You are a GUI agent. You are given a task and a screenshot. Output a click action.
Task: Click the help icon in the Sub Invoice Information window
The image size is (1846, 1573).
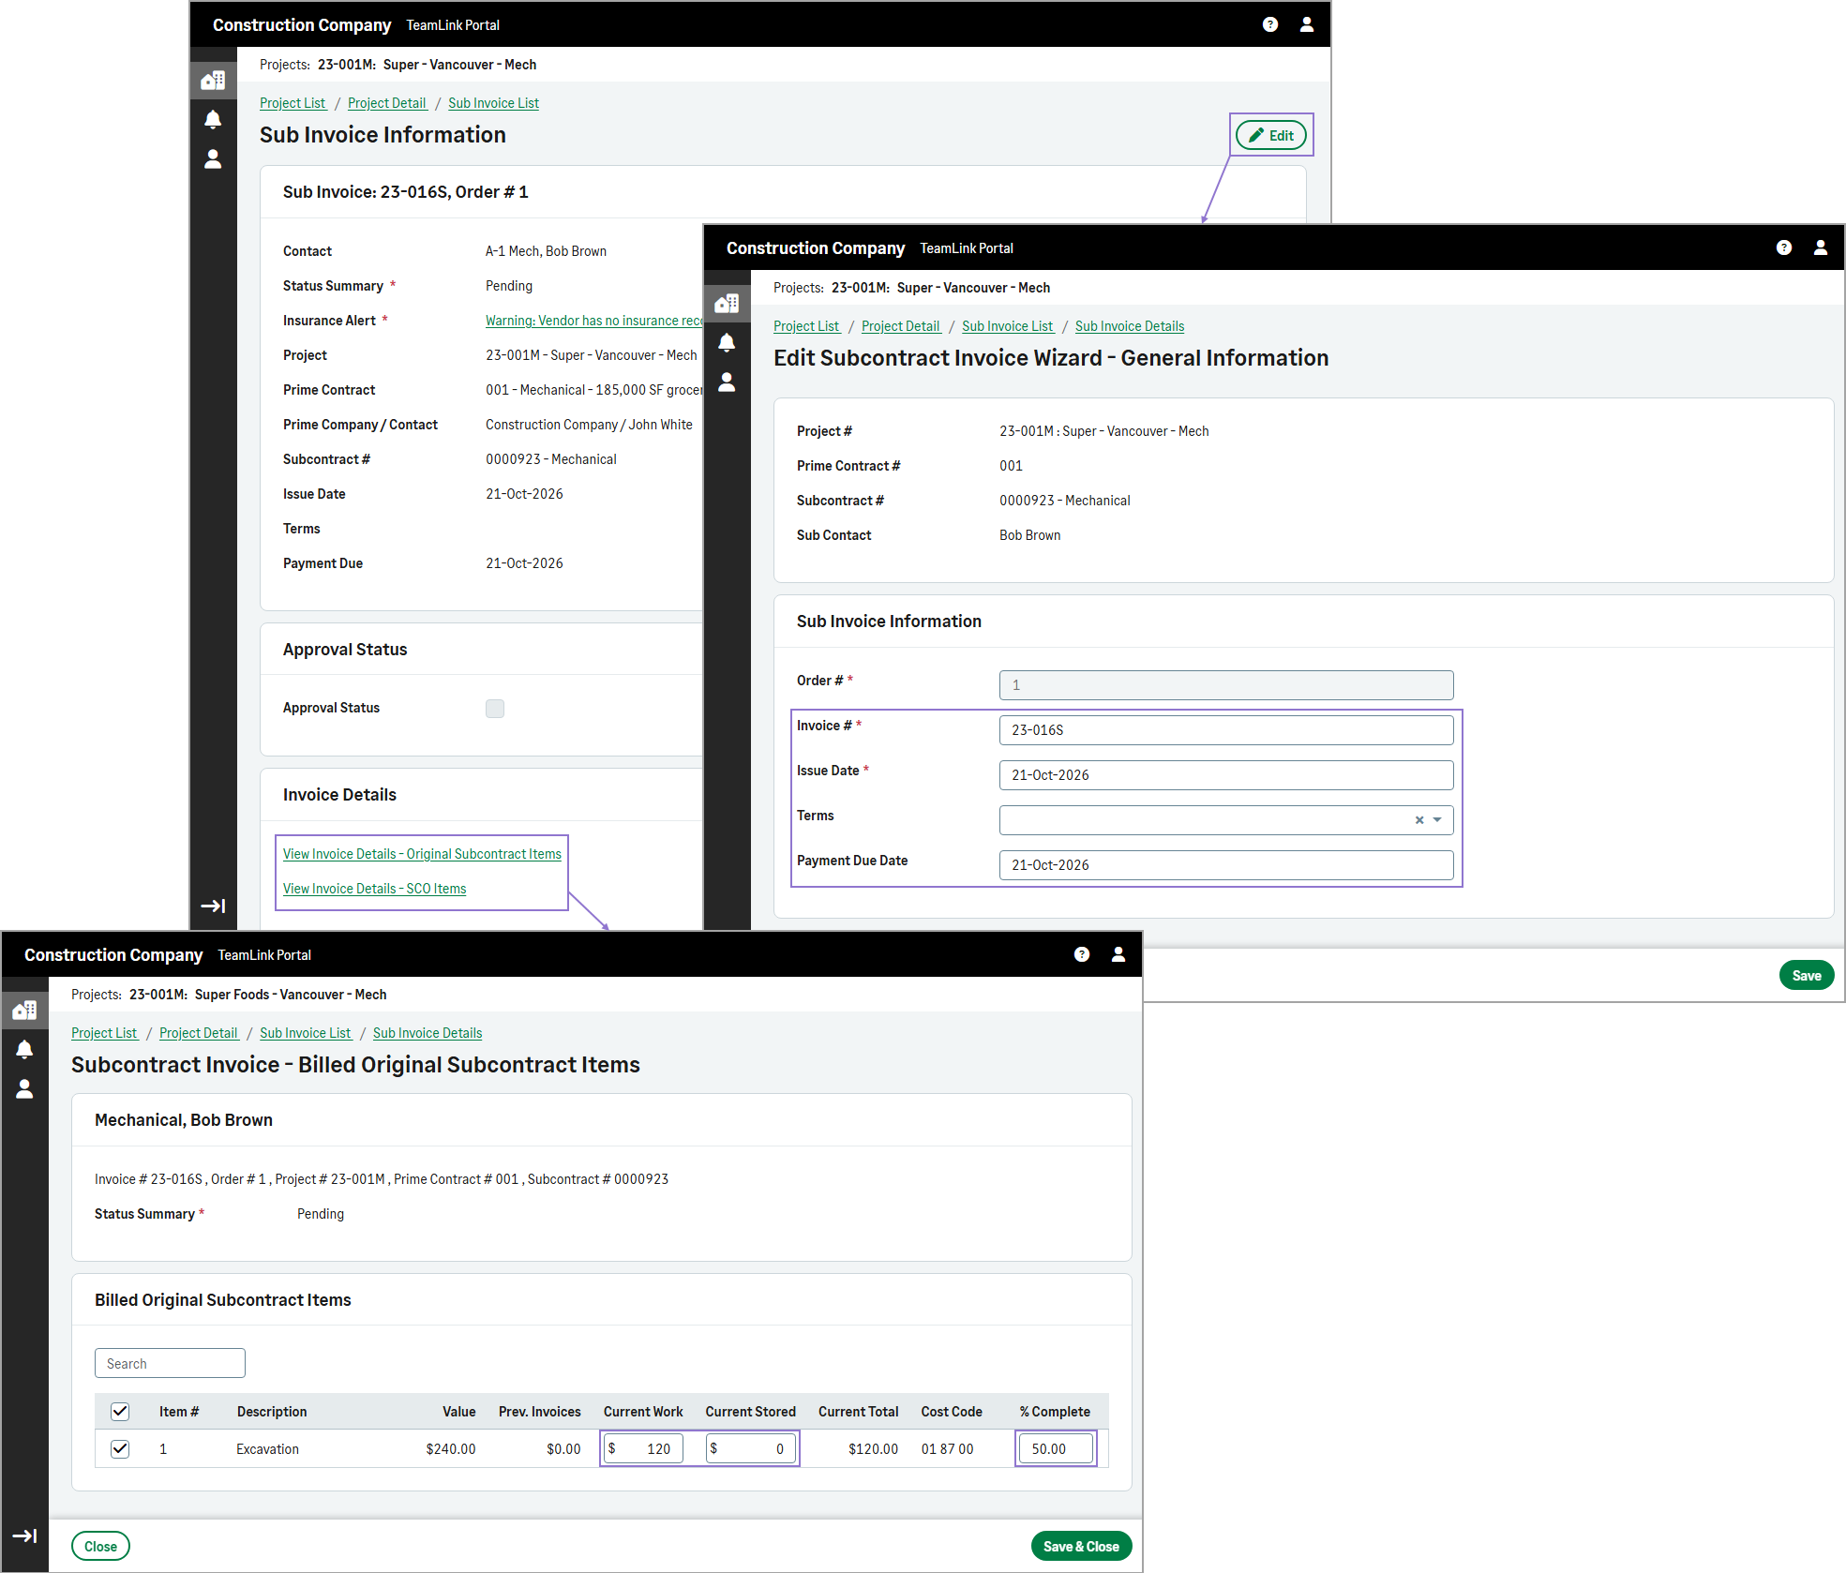tap(1270, 24)
